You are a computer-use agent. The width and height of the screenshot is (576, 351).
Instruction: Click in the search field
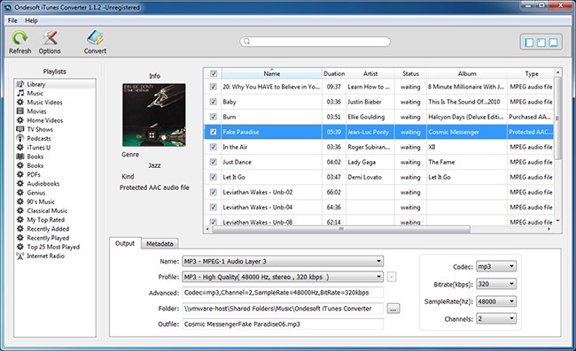tap(315, 42)
